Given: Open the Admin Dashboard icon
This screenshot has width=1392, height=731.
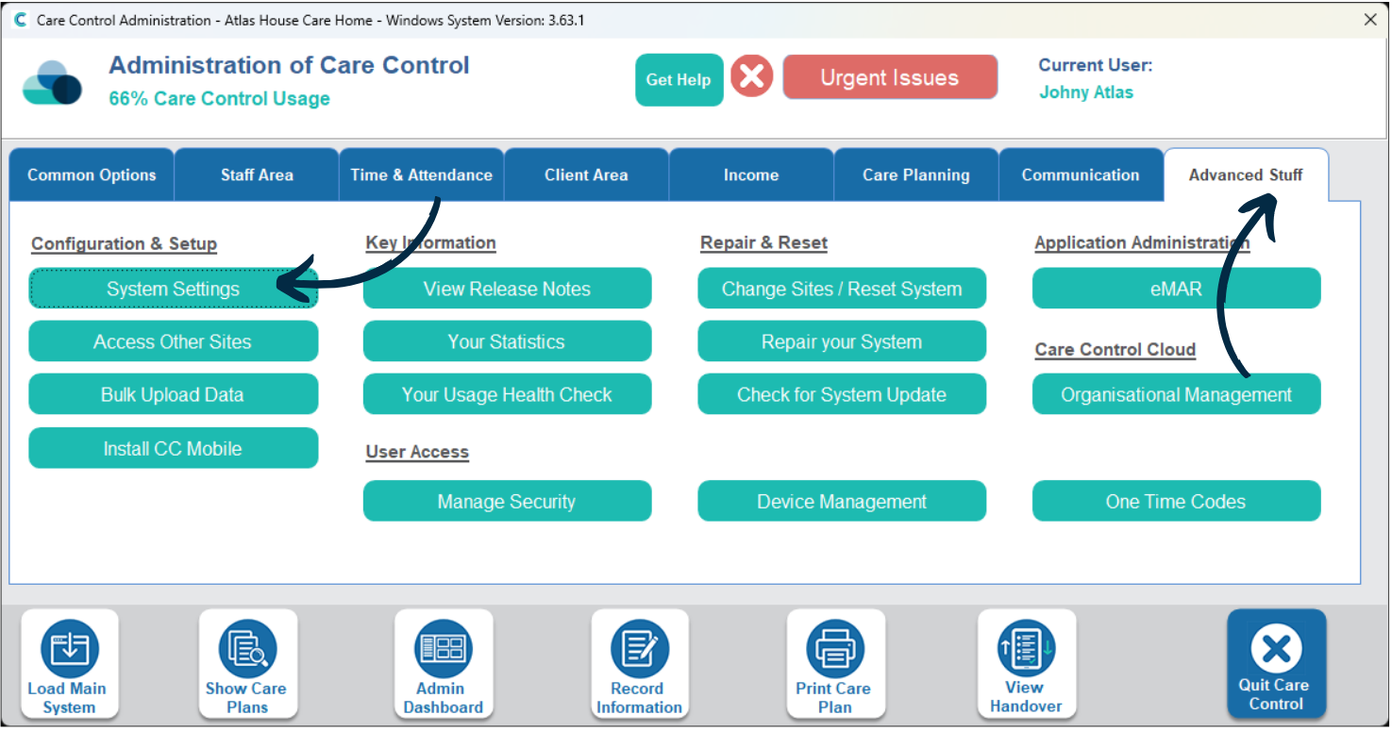Looking at the screenshot, I should click(443, 650).
